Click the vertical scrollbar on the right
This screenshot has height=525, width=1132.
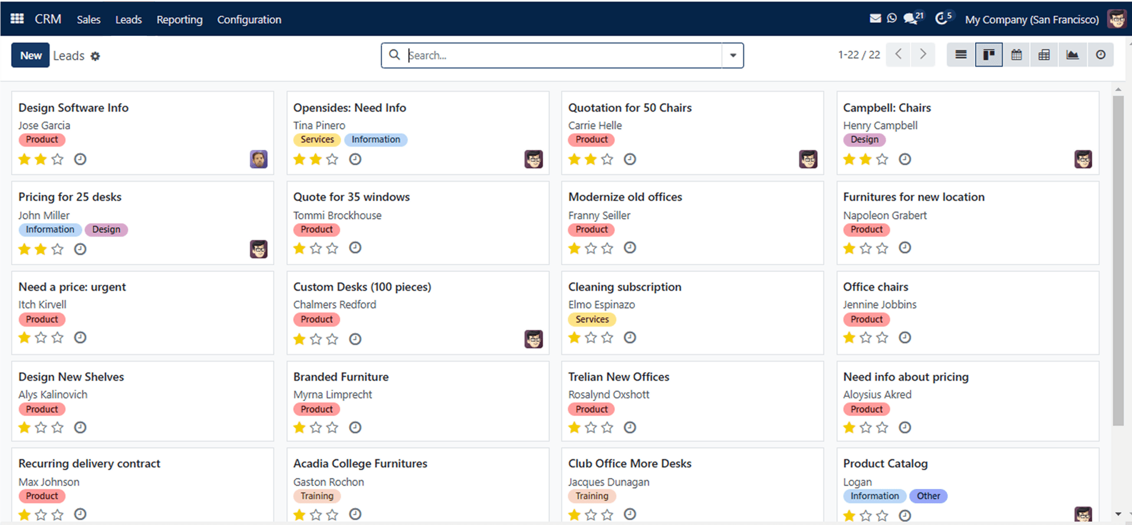[x=1118, y=260]
